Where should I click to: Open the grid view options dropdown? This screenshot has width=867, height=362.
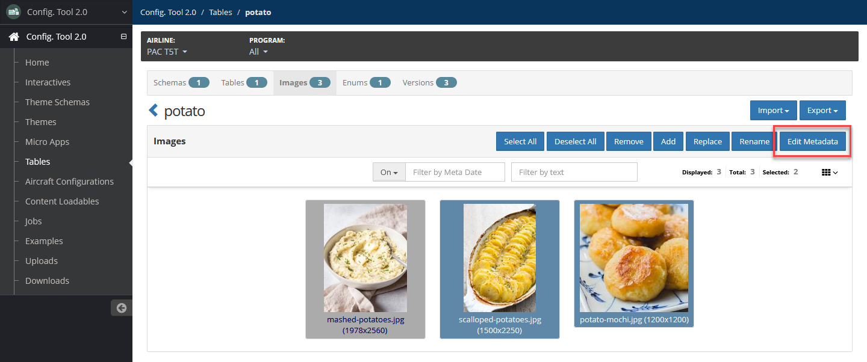[830, 173]
